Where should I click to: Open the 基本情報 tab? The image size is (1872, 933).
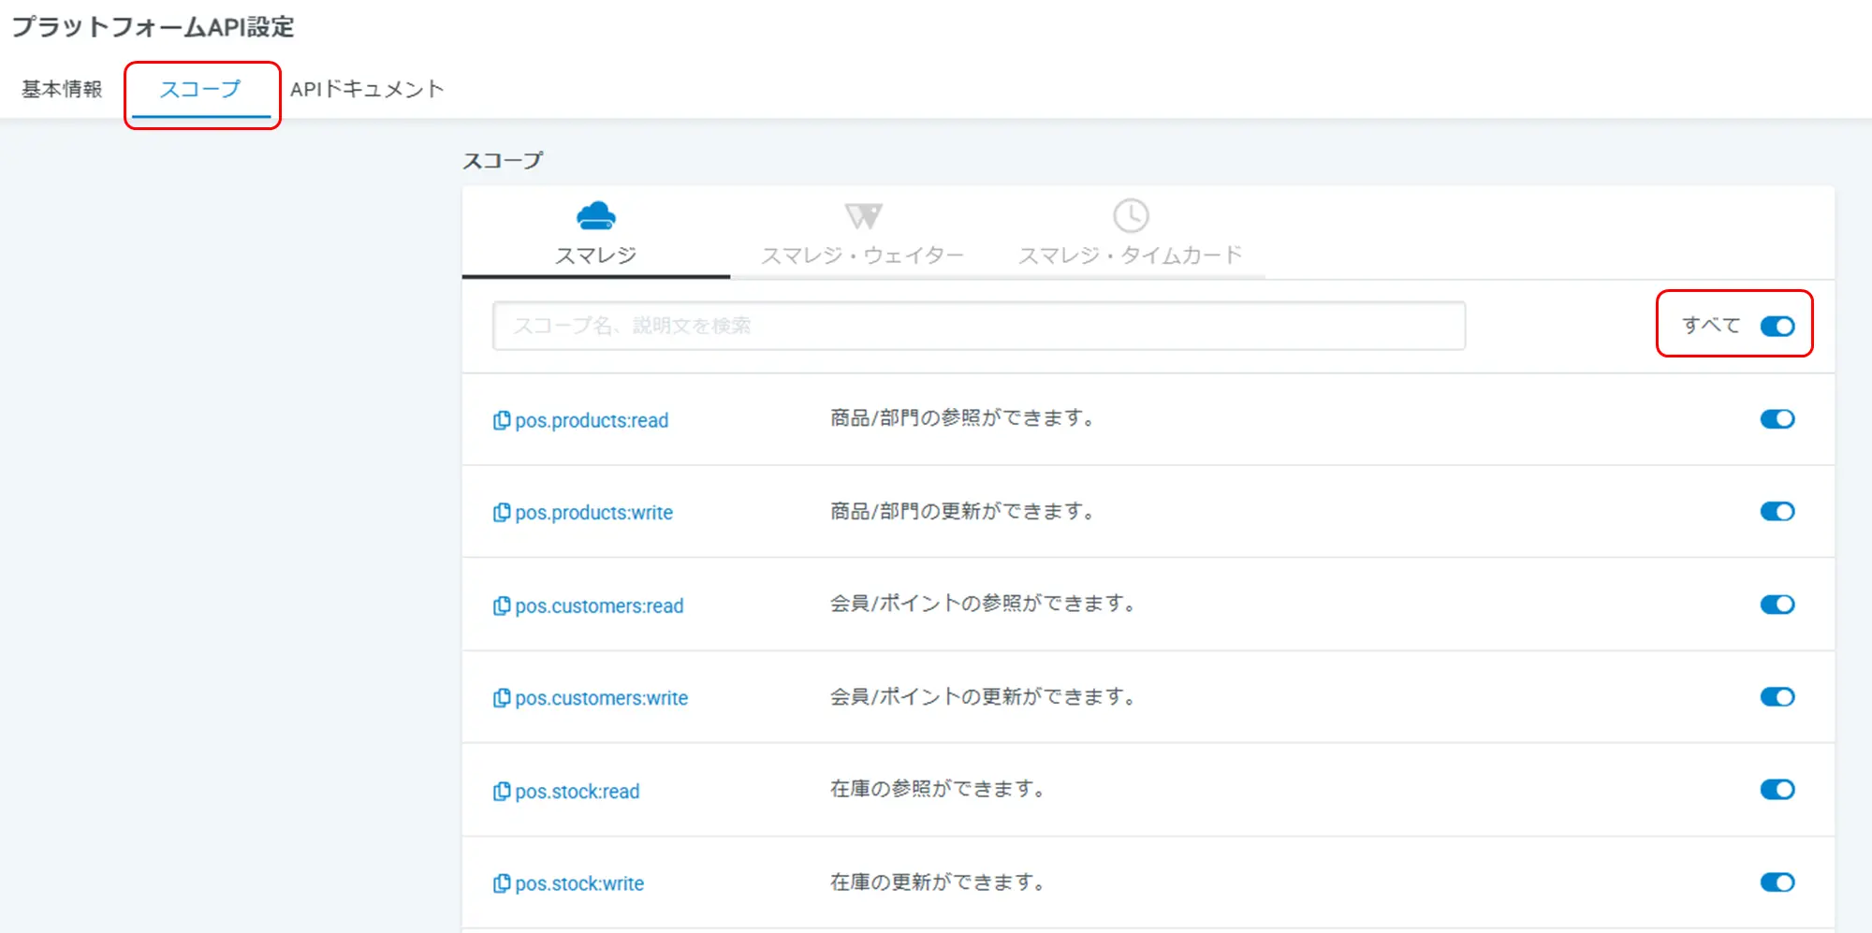[62, 89]
